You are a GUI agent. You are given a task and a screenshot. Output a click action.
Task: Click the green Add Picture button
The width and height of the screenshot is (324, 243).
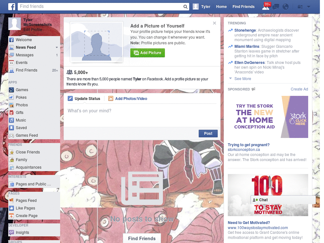click(147, 53)
